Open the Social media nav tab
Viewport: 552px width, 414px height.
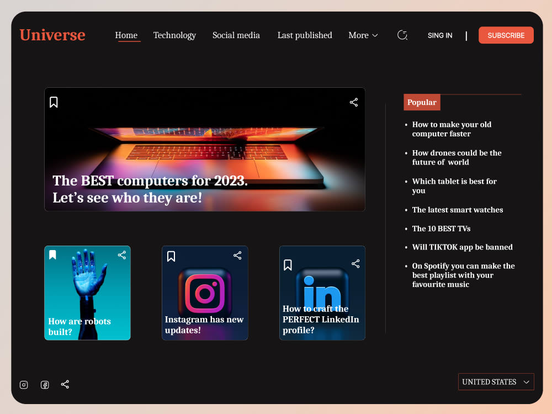click(236, 35)
